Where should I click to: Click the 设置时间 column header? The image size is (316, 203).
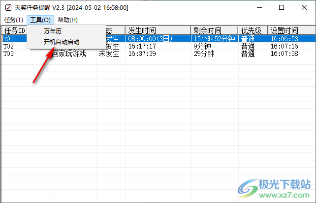[284, 30]
